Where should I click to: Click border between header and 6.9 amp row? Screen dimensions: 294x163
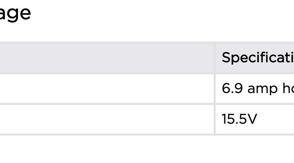click(x=147, y=74)
